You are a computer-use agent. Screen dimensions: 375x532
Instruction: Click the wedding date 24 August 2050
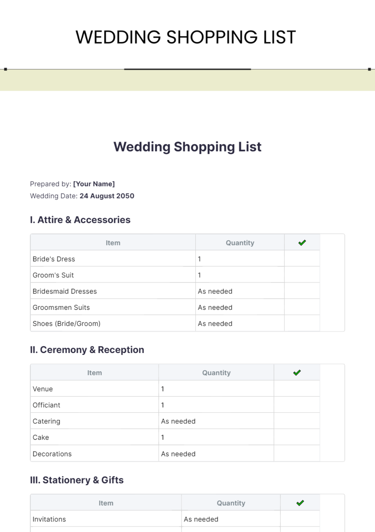click(107, 196)
